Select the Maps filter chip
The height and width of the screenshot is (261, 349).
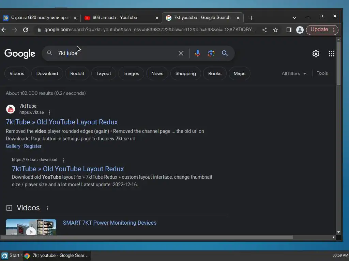[240, 73]
